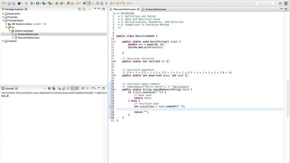
Task: Switch to ArrayListDemo.java editor tab
Action: [155, 9]
